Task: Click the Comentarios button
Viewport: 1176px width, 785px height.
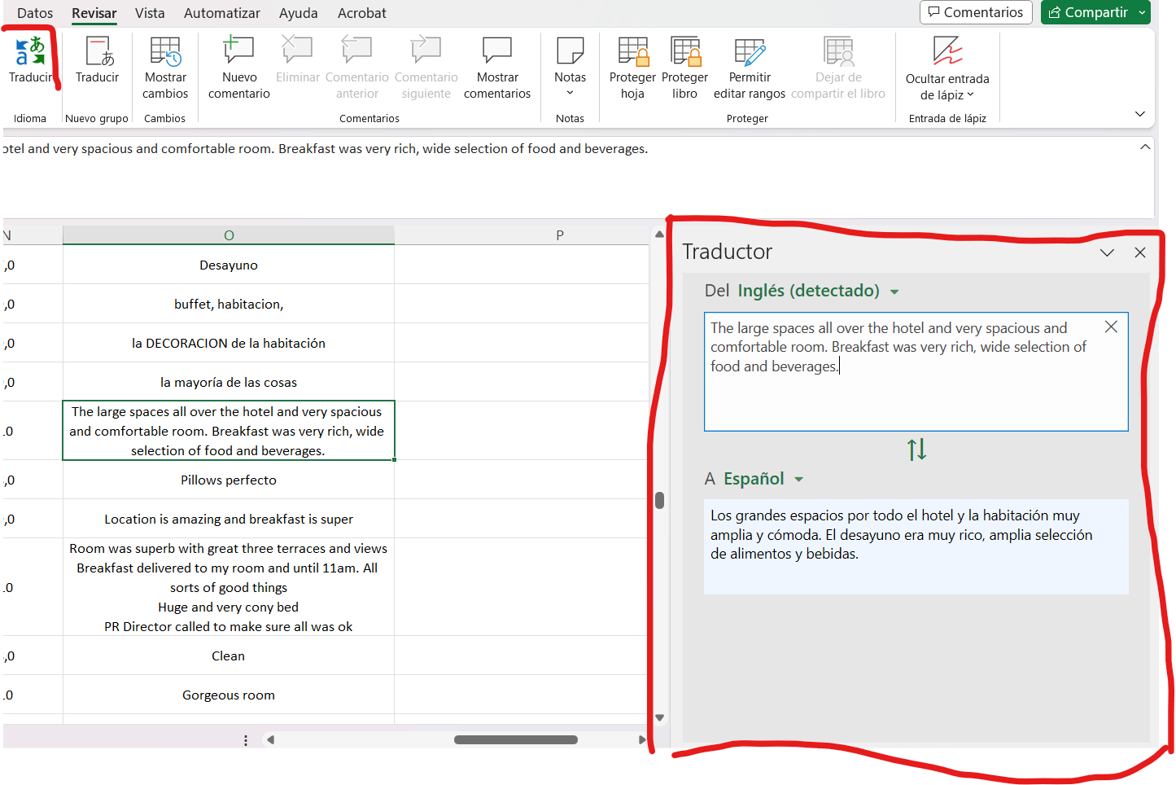Action: pyautogui.click(x=975, y=12)
